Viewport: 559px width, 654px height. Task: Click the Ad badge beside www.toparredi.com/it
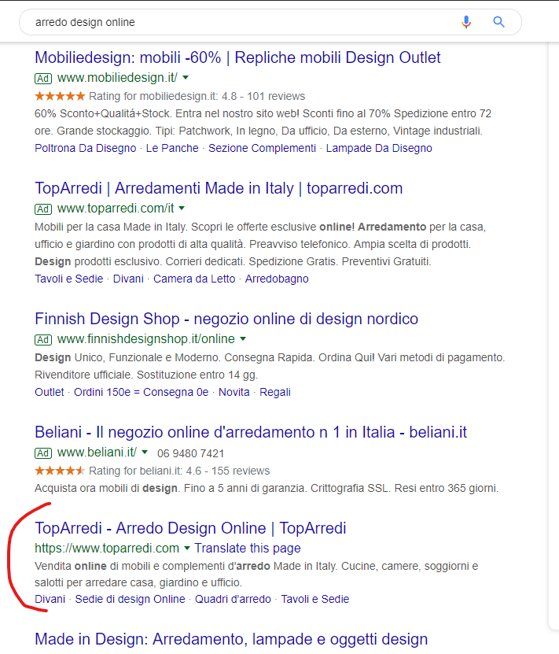click(x=43, y=209)
